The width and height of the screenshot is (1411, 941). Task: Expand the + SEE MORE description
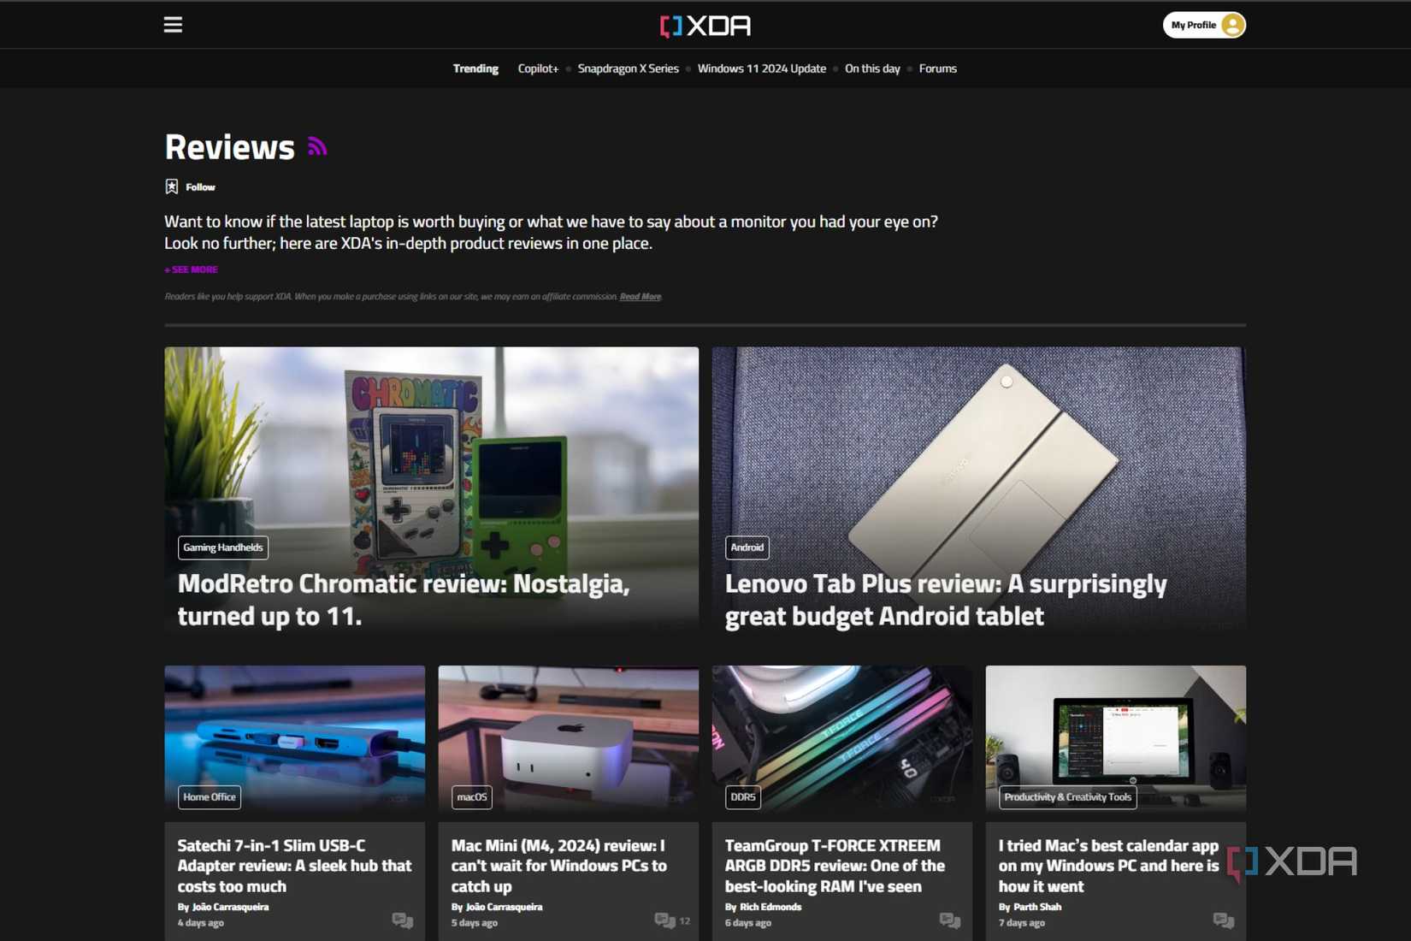point(191,269)
